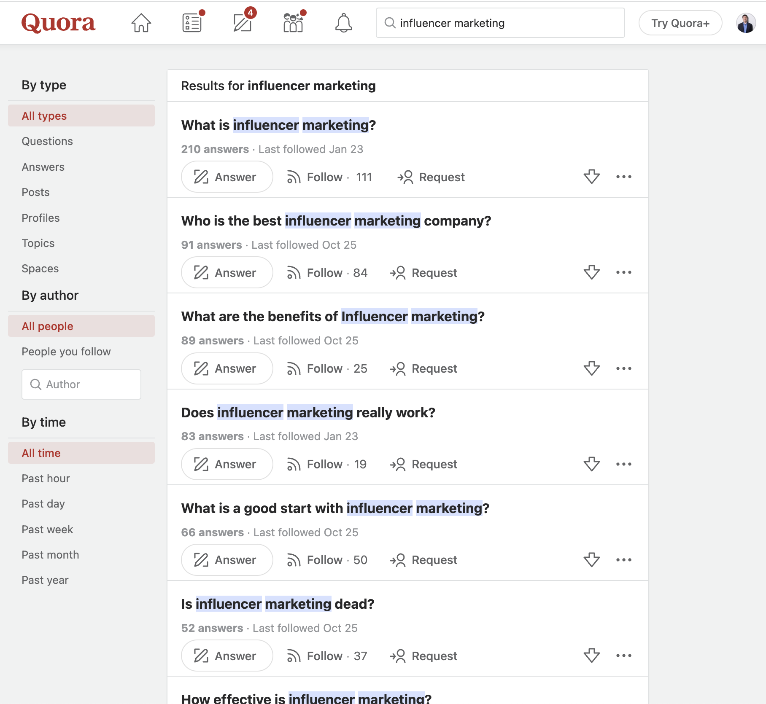Open the Spaces people icon
The image size is (766, 704).
[293, 23]
